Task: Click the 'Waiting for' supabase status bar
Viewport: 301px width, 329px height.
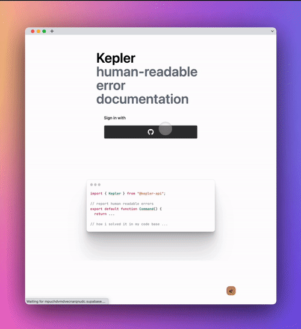Action: [67, 301]
